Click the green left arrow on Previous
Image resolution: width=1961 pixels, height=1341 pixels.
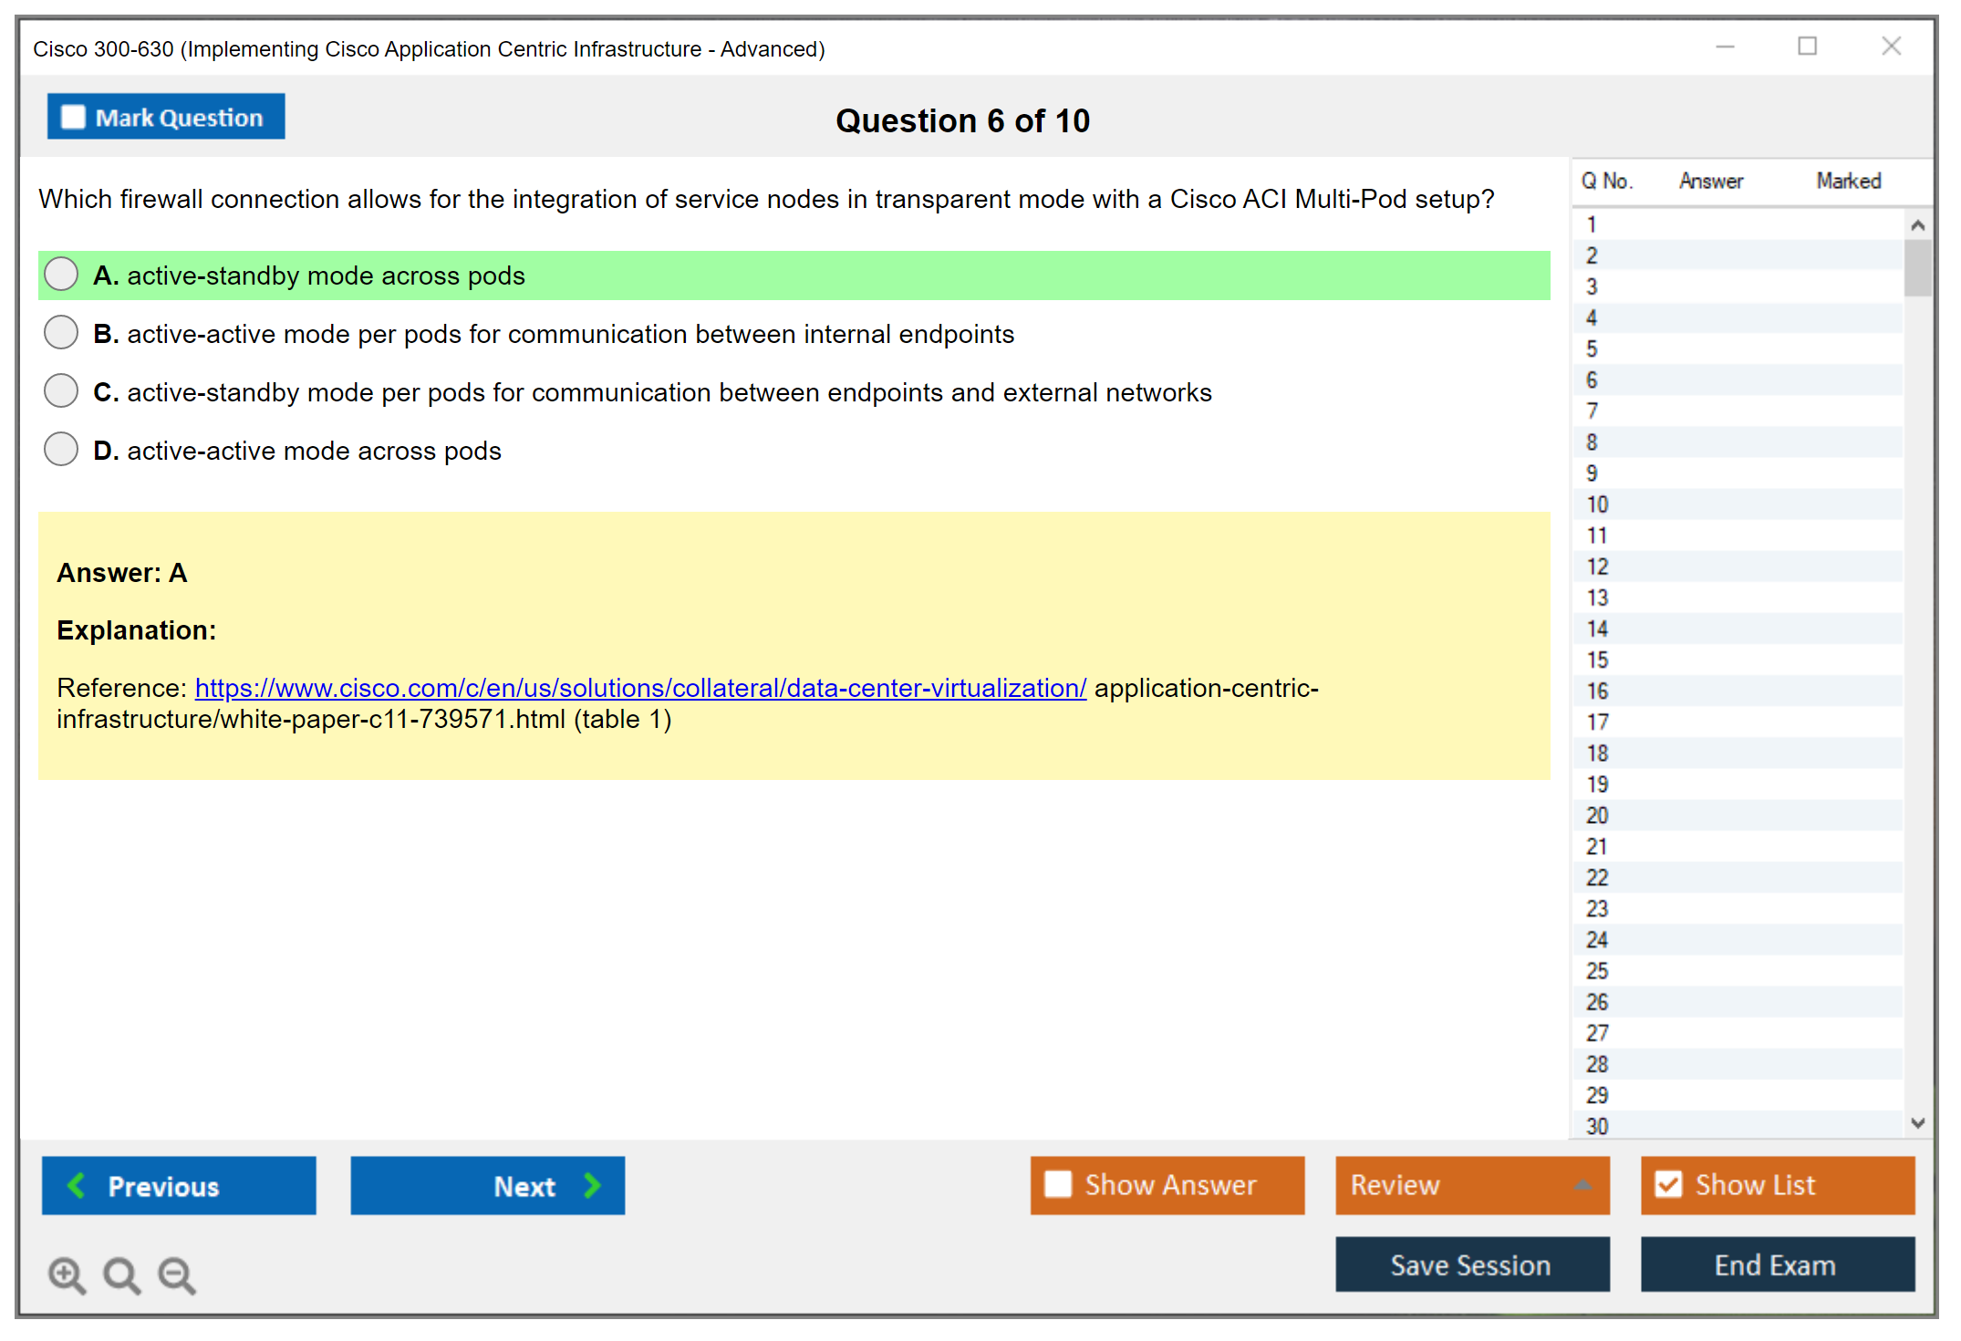coord(77,1185)
